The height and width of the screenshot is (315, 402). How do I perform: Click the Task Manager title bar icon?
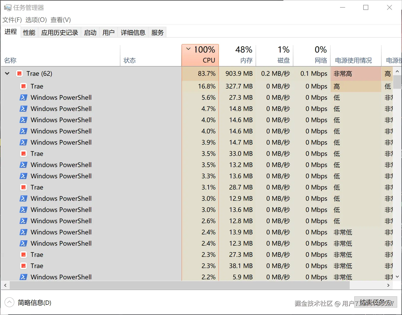[x=8, y=8]
